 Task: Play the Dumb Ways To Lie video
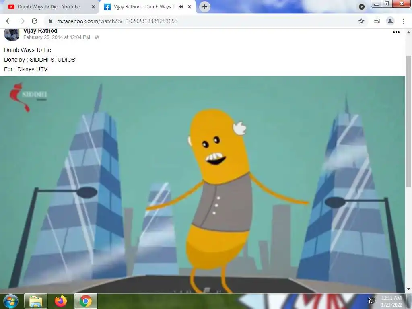(x=203, y=184)
